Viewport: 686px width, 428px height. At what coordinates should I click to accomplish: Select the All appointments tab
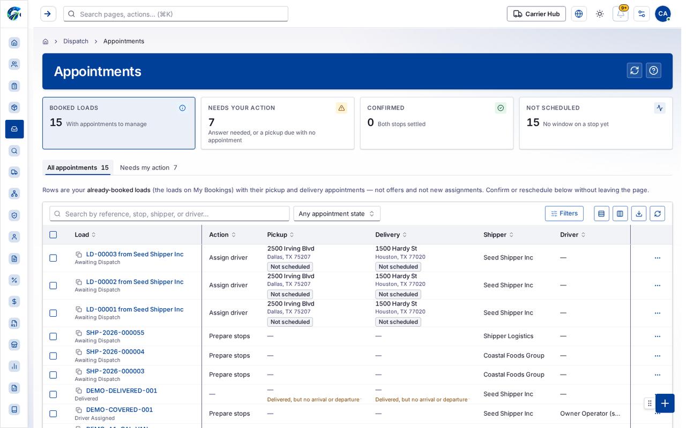click(78, 167)
